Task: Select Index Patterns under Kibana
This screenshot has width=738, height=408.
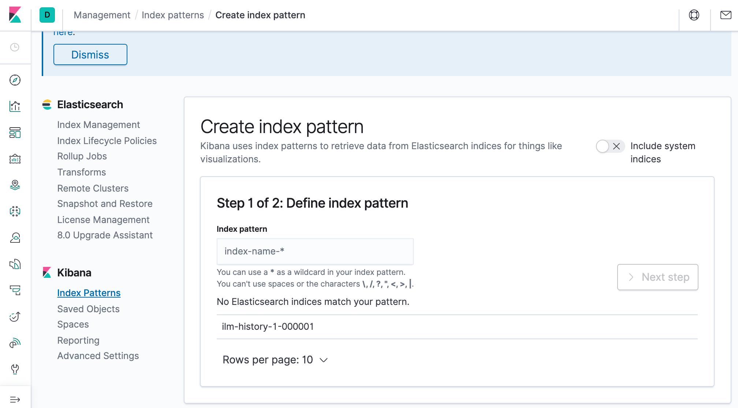Action: tap(89, 293)
